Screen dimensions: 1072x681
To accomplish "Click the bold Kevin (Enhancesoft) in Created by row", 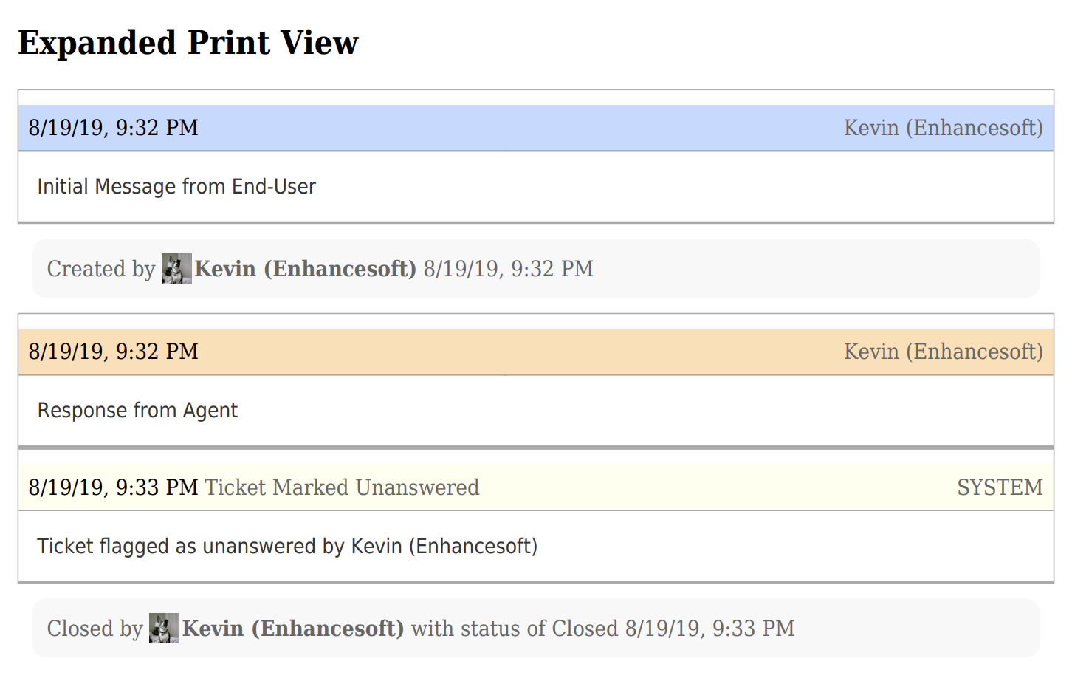I will [306, 269].
